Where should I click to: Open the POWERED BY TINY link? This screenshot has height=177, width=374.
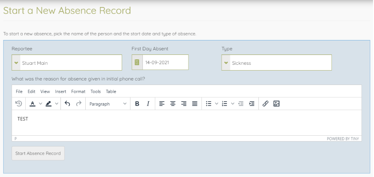click(x=343, y=139)
